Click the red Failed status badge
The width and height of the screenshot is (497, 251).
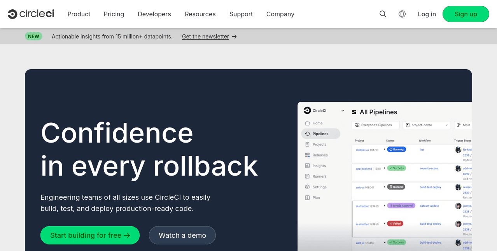tap(395, 224)
